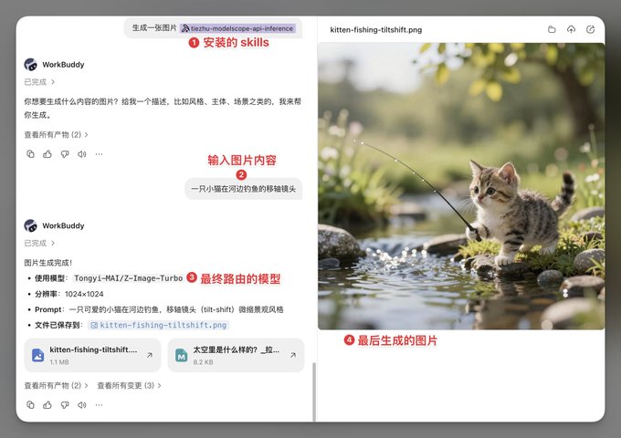Click the tiezhu-modelscope-api-inference skill tag

click(x=237, y=28)
